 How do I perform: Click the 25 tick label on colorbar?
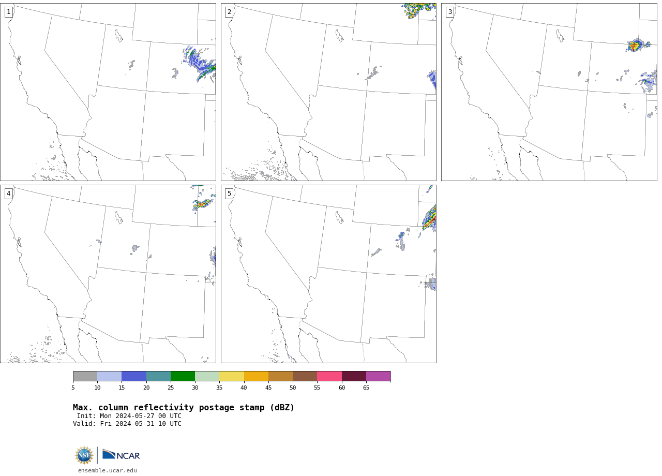click(x=171, y=388)
